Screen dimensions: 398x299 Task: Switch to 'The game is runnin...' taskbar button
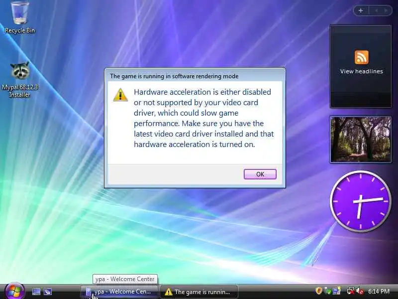[x=199, y=292]
